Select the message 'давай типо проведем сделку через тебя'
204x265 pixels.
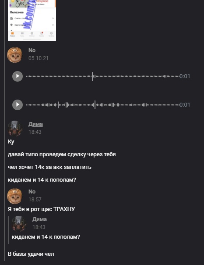tap(62, 154)
